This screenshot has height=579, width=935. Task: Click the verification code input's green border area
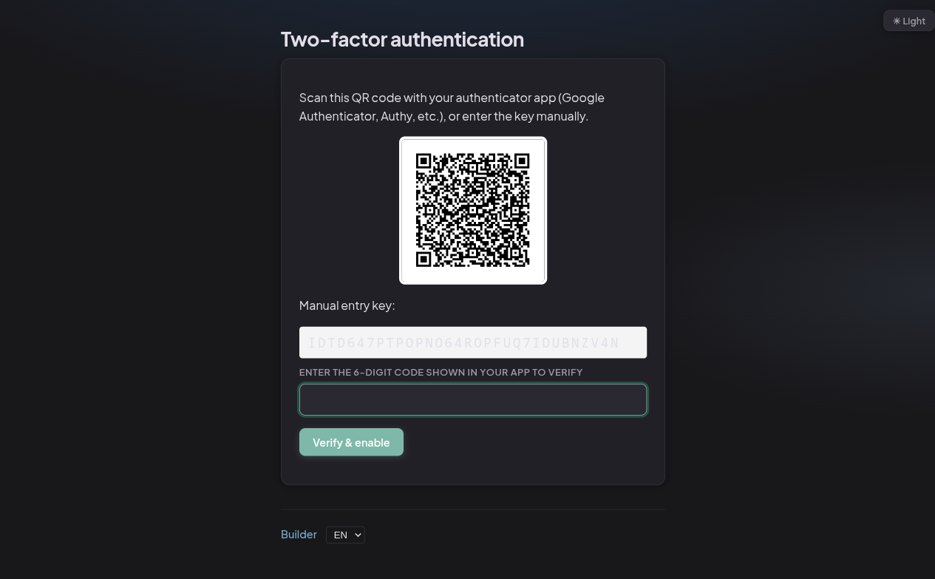(473, 384)
